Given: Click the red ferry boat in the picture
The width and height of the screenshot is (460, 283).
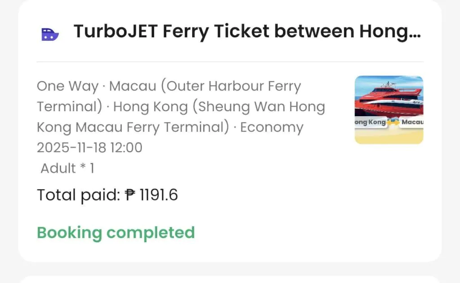Looking at the screenshot, I should tap(389, 99).
